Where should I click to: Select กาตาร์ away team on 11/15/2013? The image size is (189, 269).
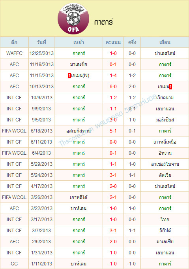pos(165,76)
